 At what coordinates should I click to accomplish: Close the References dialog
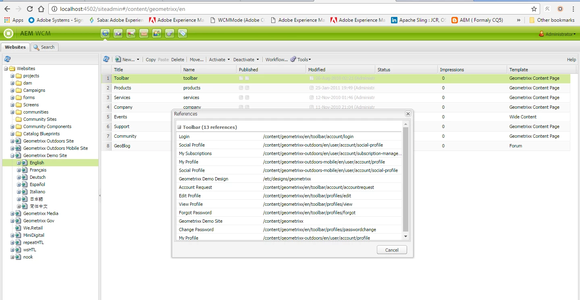click(x=408, y=114)
